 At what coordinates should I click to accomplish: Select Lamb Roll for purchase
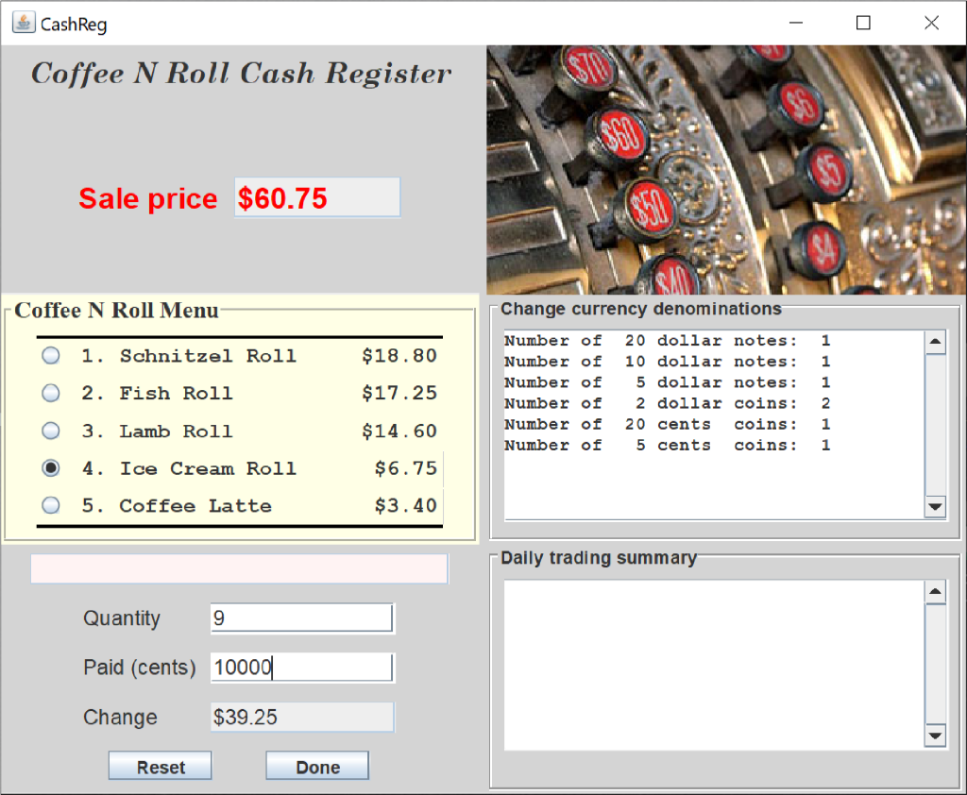[x=50, y=431]
